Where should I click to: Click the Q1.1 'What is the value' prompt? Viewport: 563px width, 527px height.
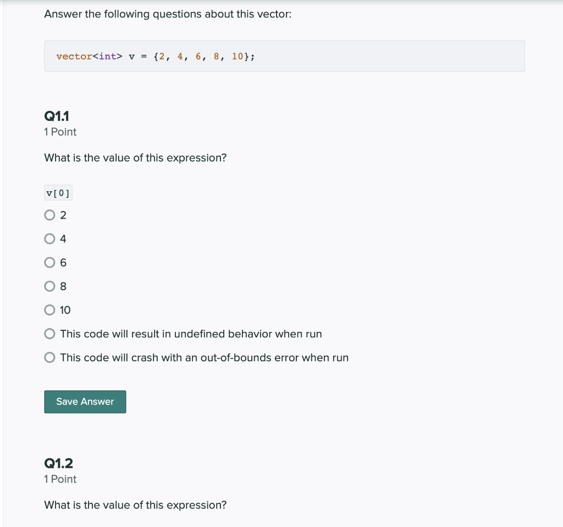(x=135, y=158)
